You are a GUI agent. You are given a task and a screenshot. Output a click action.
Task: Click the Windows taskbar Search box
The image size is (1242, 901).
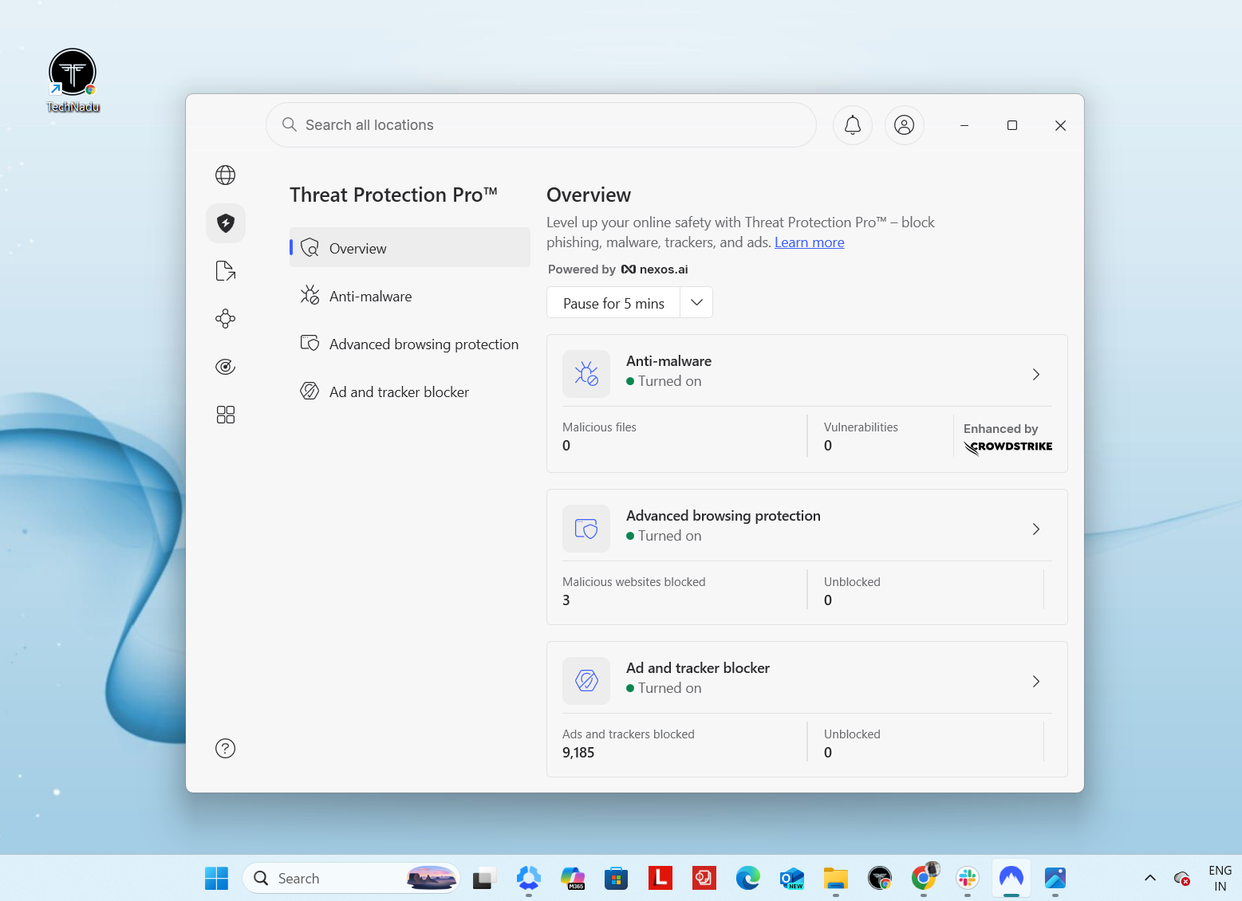(351, 878)
